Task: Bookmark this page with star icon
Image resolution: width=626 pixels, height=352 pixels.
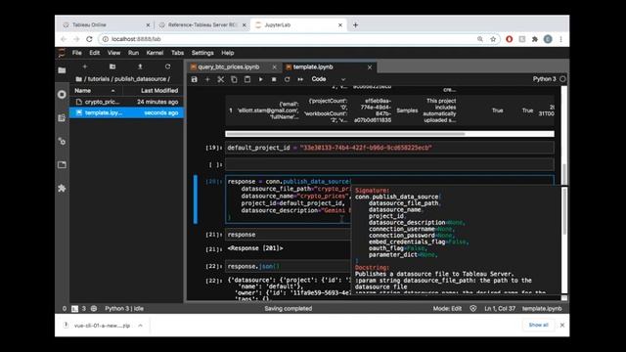Action: (x=493, y=39)
